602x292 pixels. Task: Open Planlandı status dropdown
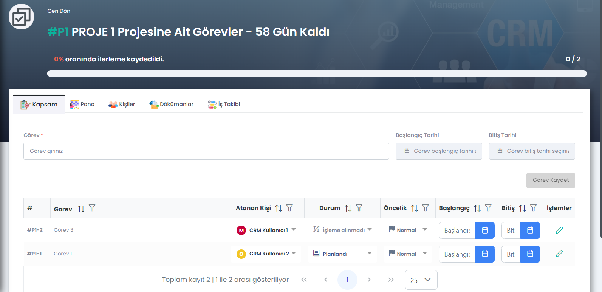coord(370,253)
